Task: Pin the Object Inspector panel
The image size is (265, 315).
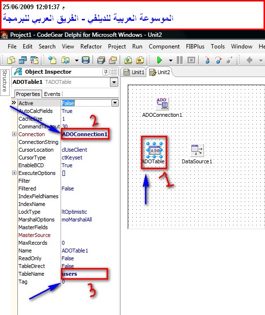Action: point(106,72)
